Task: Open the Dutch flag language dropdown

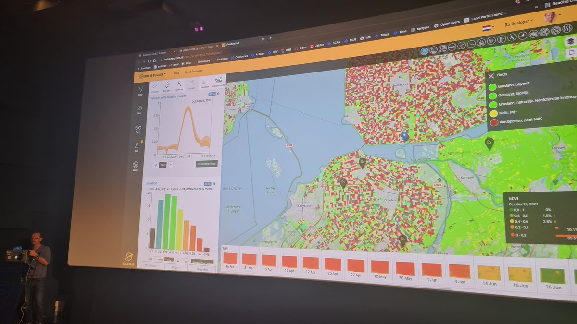Action: pyautogui.click(x=488, y=27)
